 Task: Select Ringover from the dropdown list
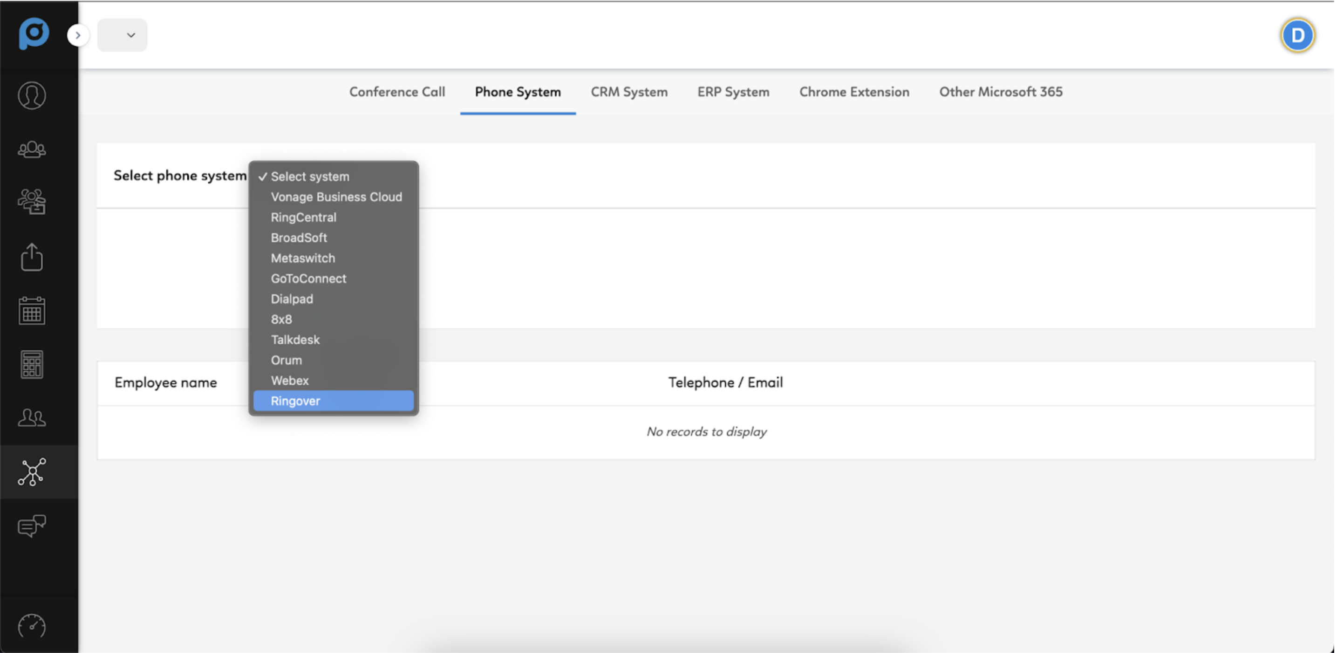click(x=334, y=401)
